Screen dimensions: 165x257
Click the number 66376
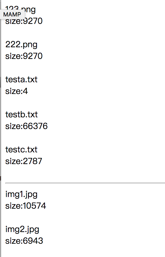click(35, 126)
